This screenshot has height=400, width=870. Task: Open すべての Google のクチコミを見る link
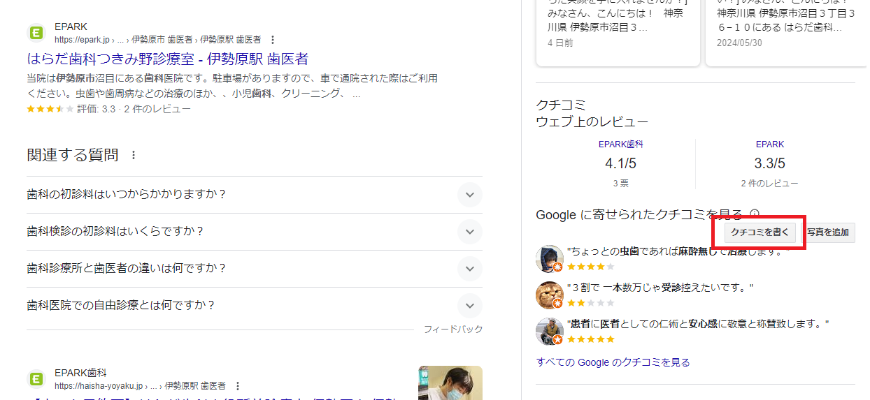pos(613,362)
